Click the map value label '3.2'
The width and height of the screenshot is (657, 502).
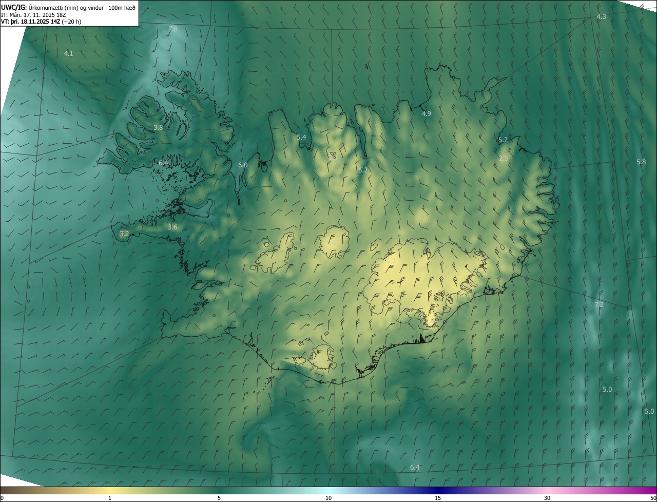point(124,234)
